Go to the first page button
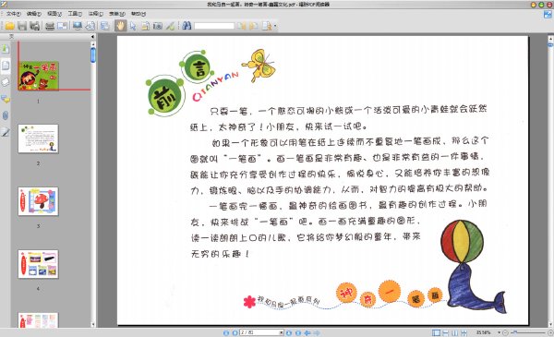 pos(226,332)
